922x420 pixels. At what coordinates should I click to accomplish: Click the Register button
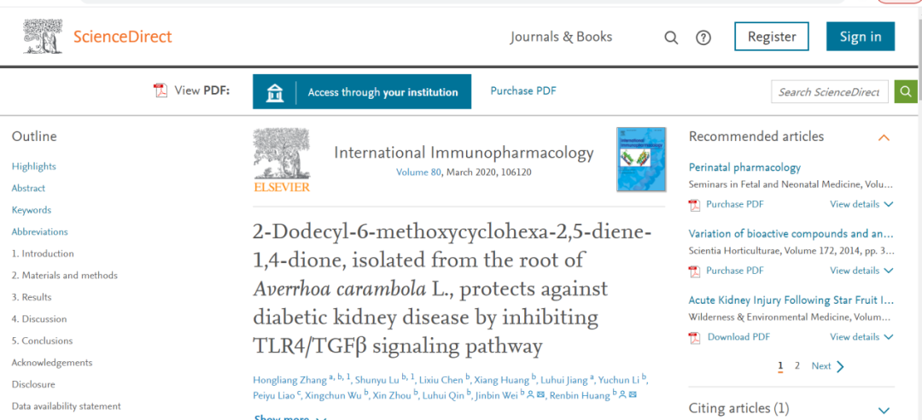tap(772, 37)
